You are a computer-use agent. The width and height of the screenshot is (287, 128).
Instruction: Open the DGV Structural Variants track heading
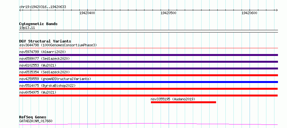(45, 41)
